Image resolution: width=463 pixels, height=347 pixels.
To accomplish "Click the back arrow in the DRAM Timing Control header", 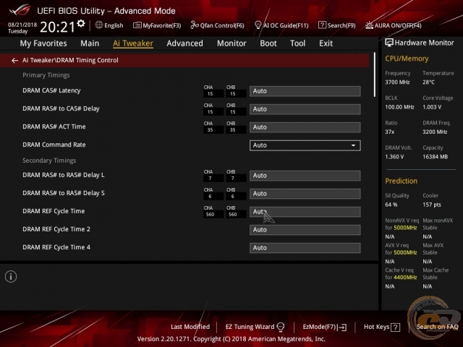I will (x=14, y=61).
